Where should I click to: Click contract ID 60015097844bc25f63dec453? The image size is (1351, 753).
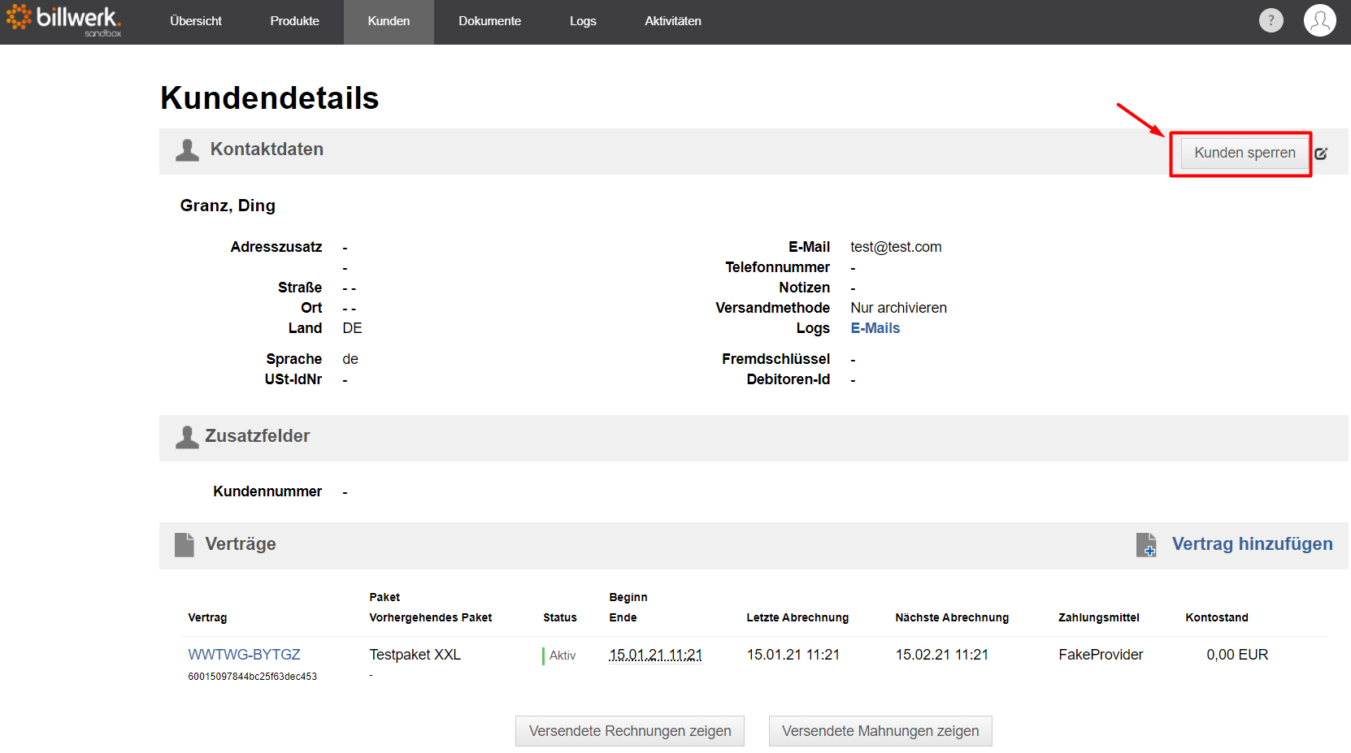click(252, 677)
